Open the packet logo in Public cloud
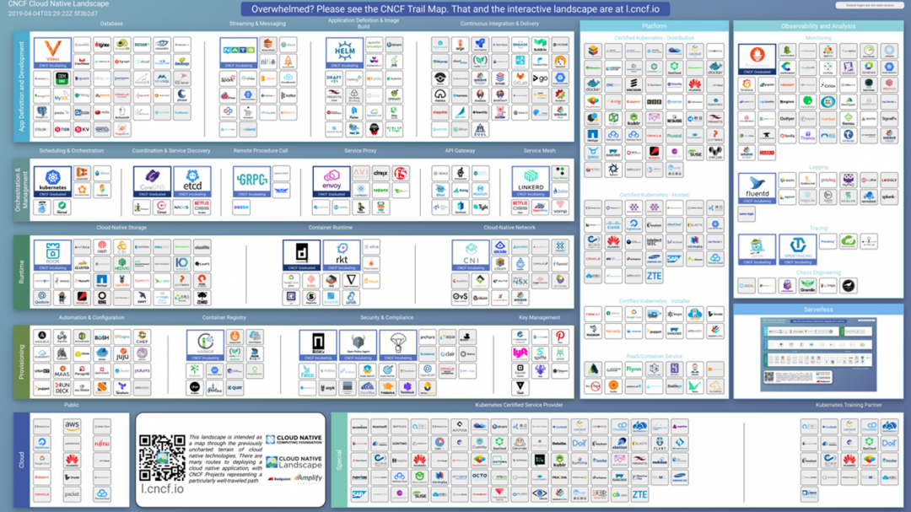This screenshot has height=512, width=911. pos(72,494)
